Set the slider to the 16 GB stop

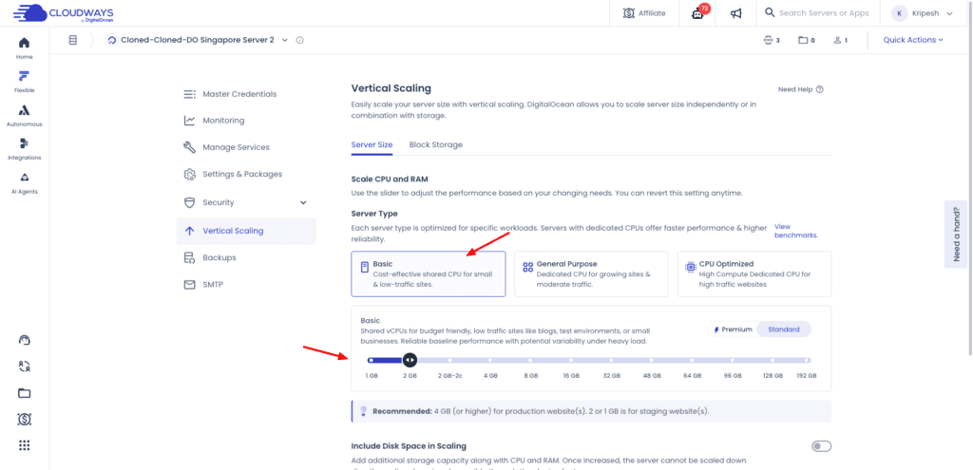[571, 360]
